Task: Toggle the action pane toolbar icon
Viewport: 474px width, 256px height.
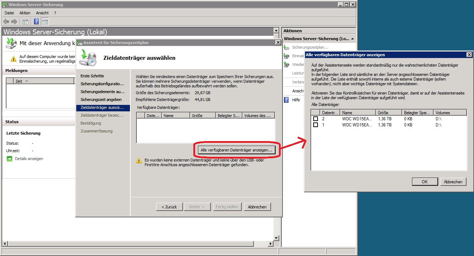Action: [x=45, y=21]
